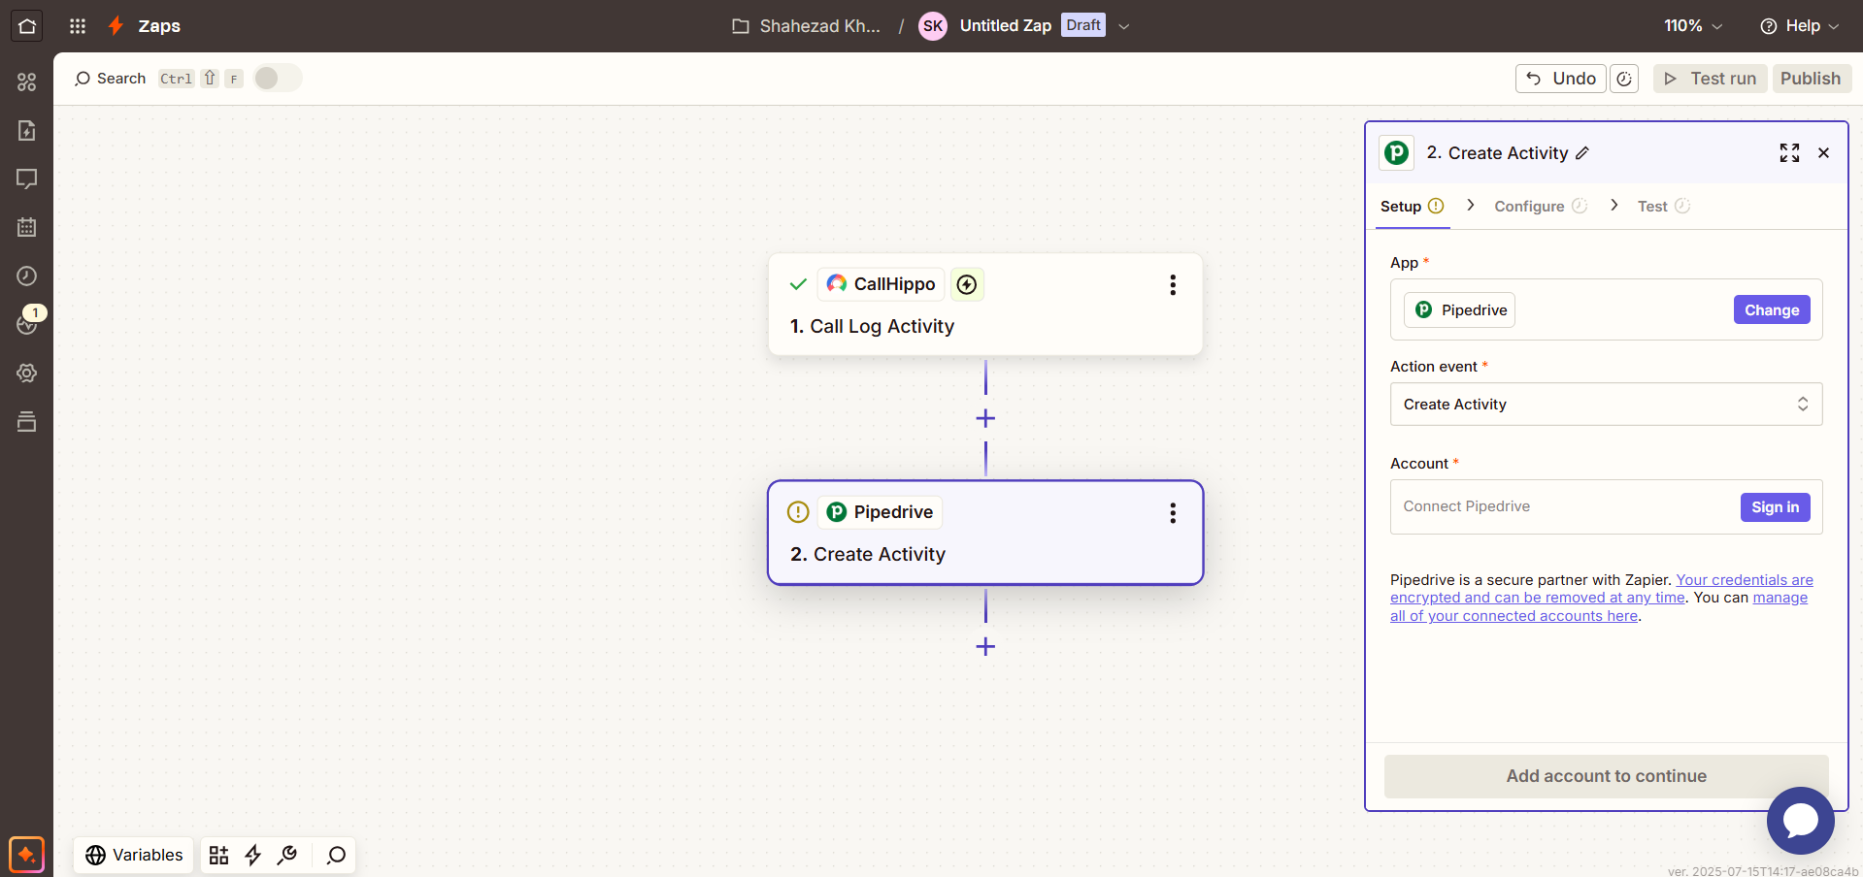The width and height of the screenshot is (1863, 877).
Task: Open the 110% zoom level dropdown
Action: 1693,26
